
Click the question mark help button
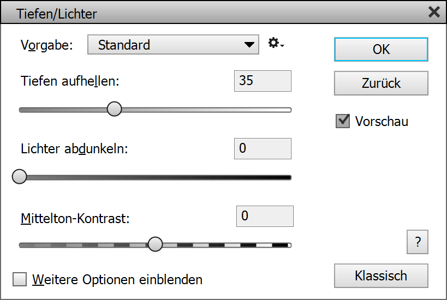(x=418, y=243)
